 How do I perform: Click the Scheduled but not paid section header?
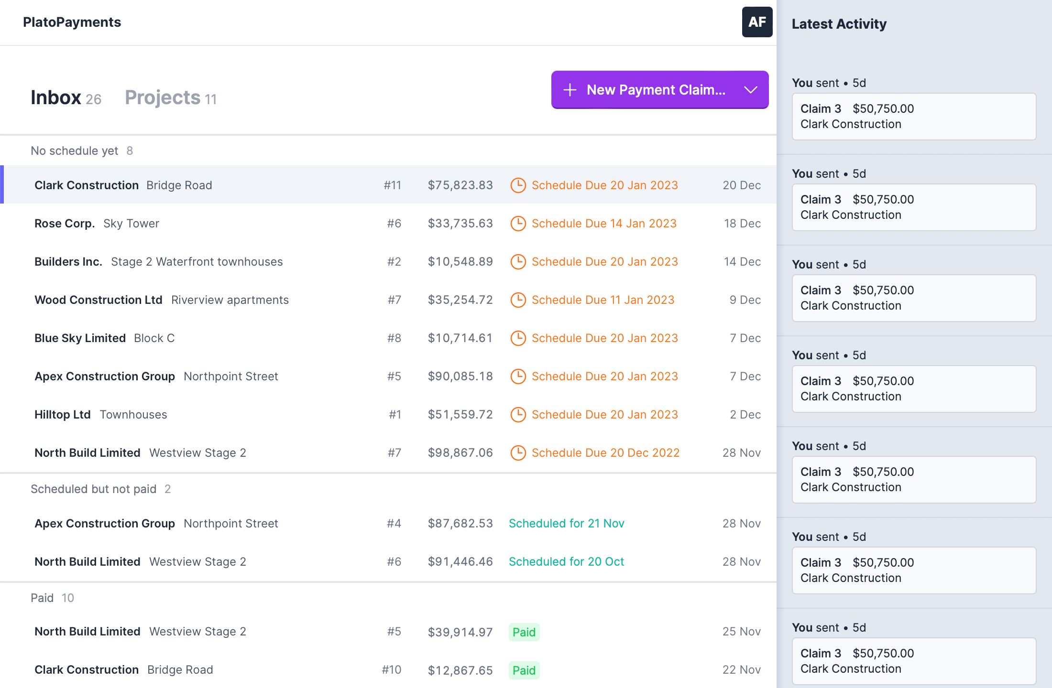pos(100,489)
